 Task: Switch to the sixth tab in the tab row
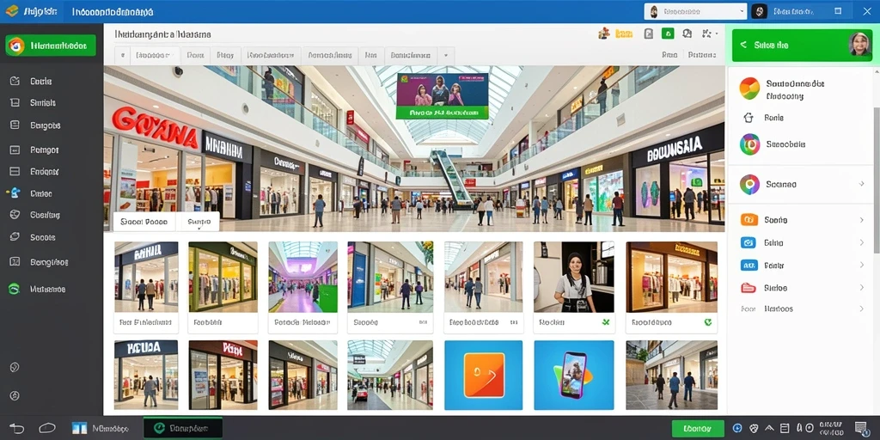[370, 56]
